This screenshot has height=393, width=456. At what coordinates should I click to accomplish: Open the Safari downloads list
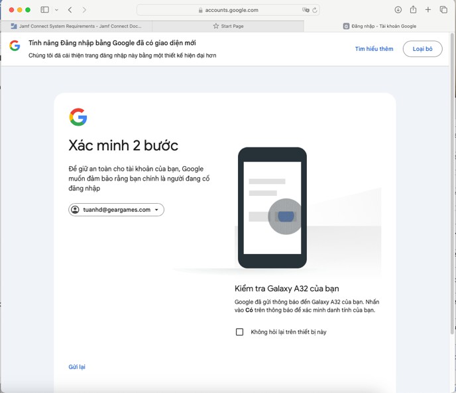tap(398, 10)
